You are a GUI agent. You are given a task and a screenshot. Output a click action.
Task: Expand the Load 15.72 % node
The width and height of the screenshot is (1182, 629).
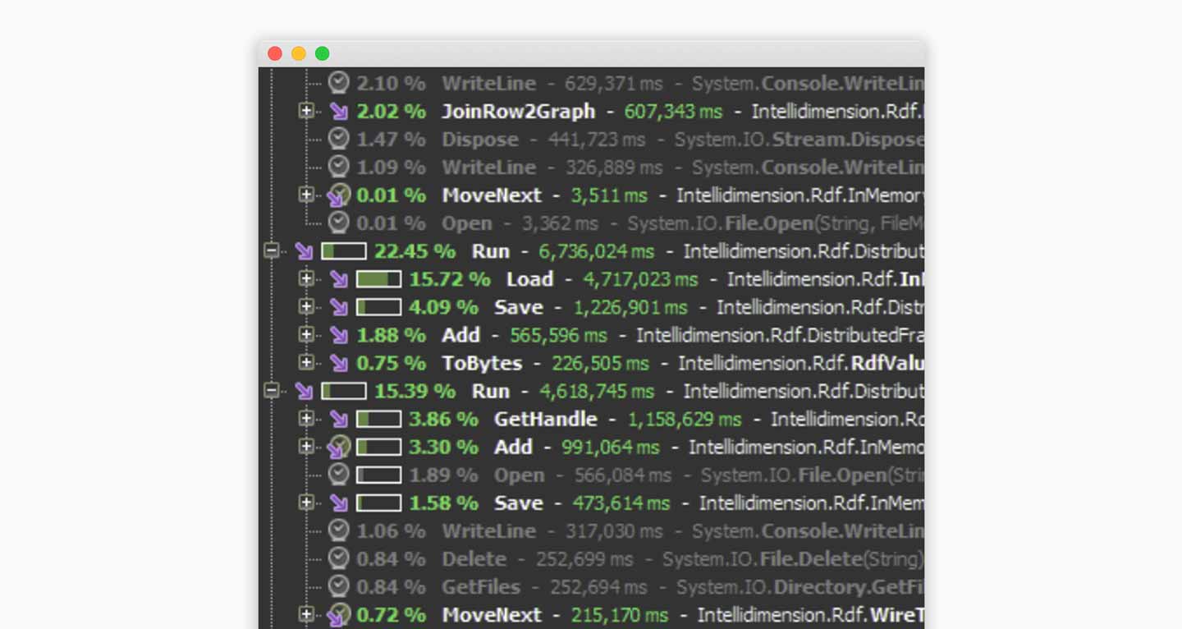click(306, 278)
